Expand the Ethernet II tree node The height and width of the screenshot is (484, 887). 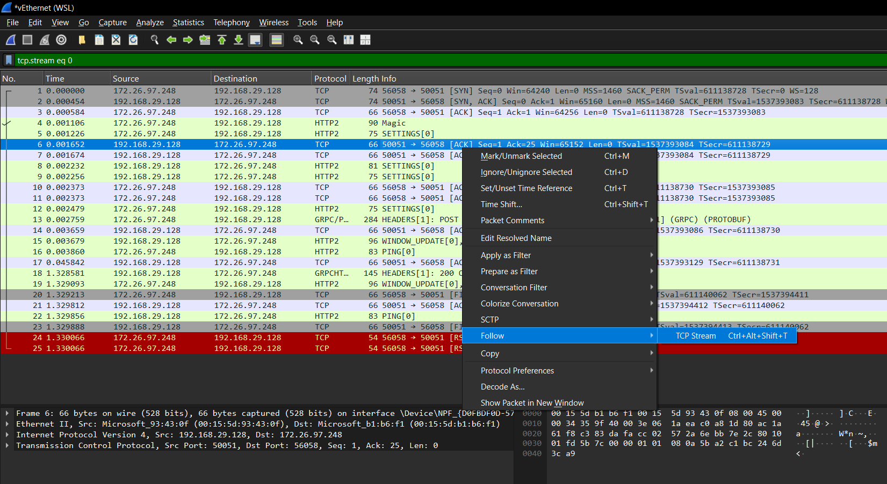[7, 424]
